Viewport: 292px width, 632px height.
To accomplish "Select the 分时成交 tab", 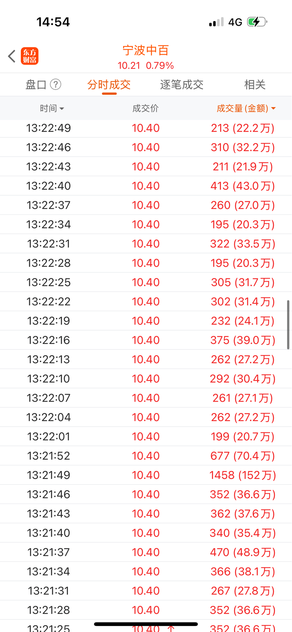I will coord(109,84).
